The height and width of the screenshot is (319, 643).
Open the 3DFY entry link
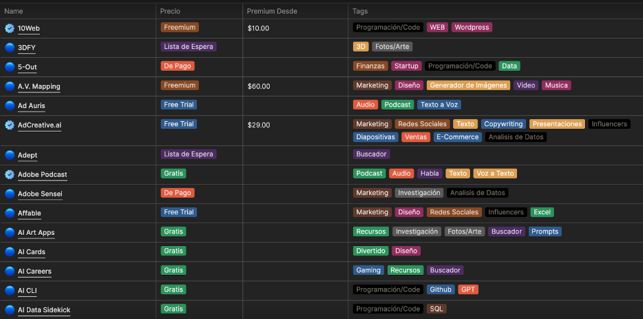coord(27,48)
